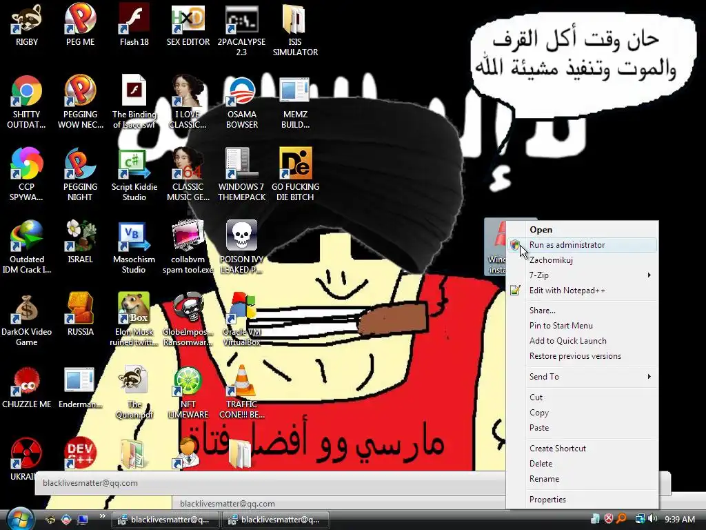
Task: Choose Edit with Notepad++
Action: 582,291
